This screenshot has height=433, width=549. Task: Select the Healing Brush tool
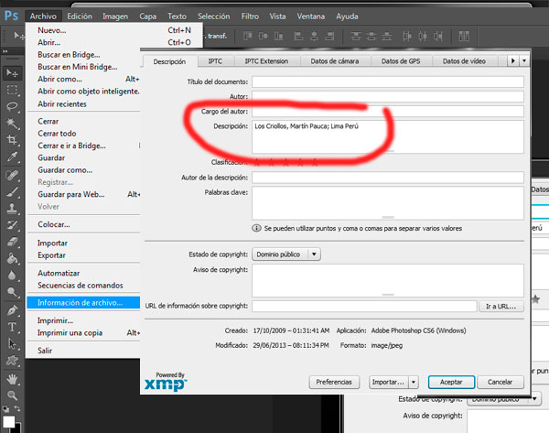point(12,175)
